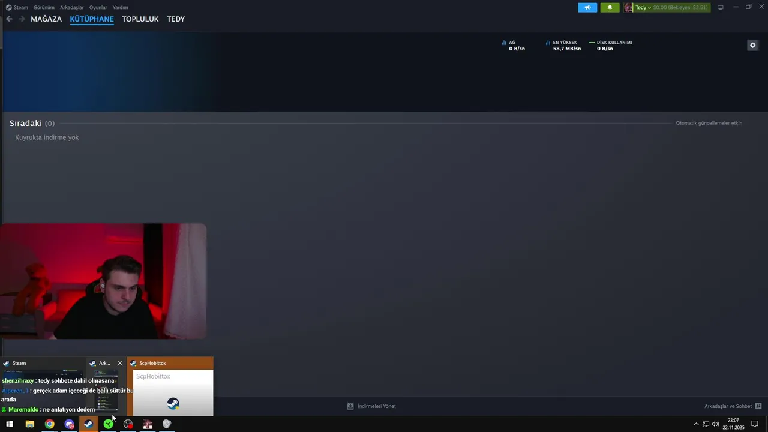Select the Steam window preview in taskbar popup
The height and width of the screenshot is (432, 768).
click(x=42, y=387)
